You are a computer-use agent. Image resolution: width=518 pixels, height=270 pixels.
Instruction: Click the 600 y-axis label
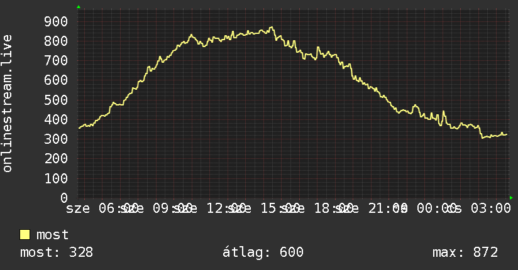coord(56,80)
